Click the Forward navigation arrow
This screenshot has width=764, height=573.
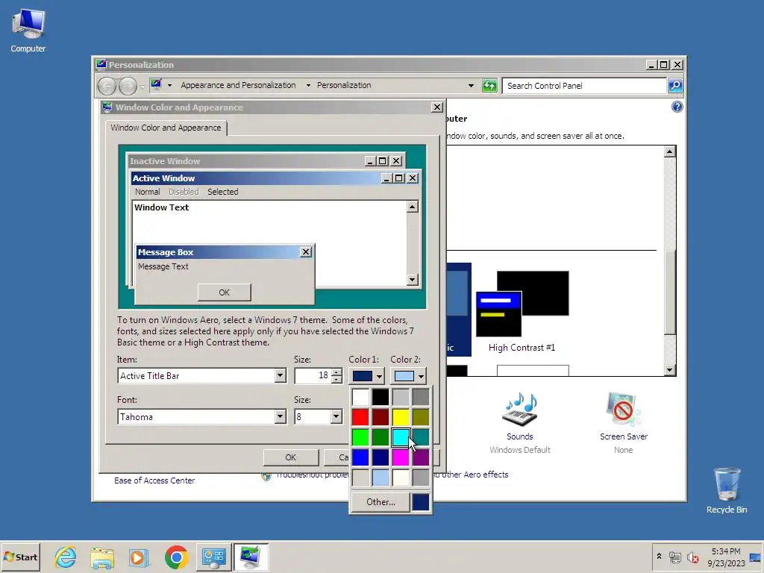pyautogui.click(x=128, y=87)
